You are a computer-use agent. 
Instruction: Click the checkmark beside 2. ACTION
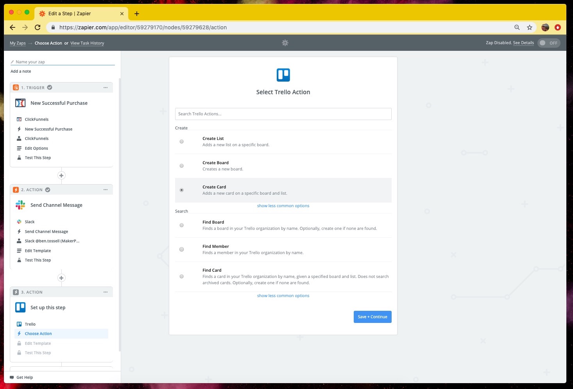pyautogui.click(x=48, y=190)
